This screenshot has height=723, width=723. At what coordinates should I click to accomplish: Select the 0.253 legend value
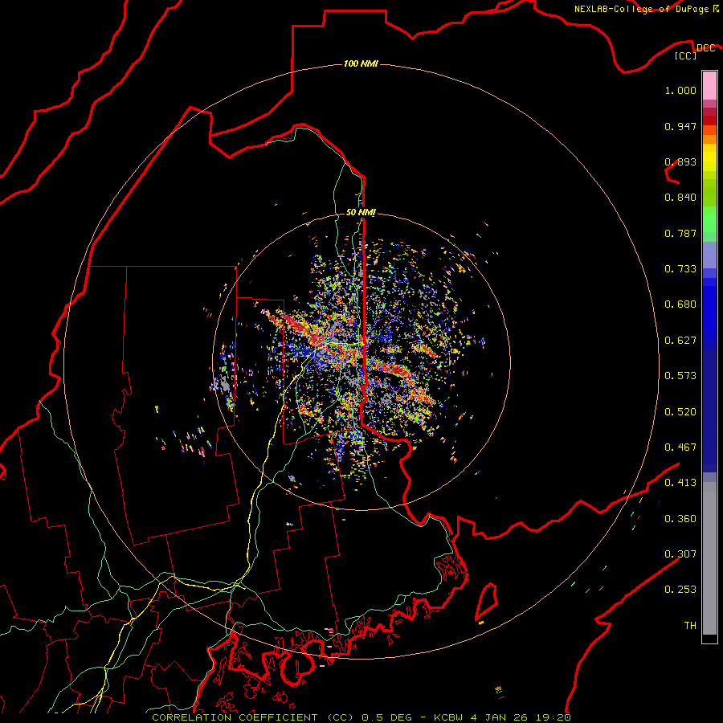pos(680,590)
